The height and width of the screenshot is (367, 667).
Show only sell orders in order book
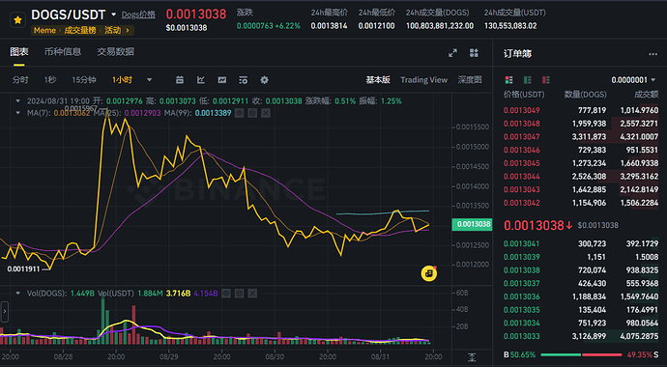(546, 80)
